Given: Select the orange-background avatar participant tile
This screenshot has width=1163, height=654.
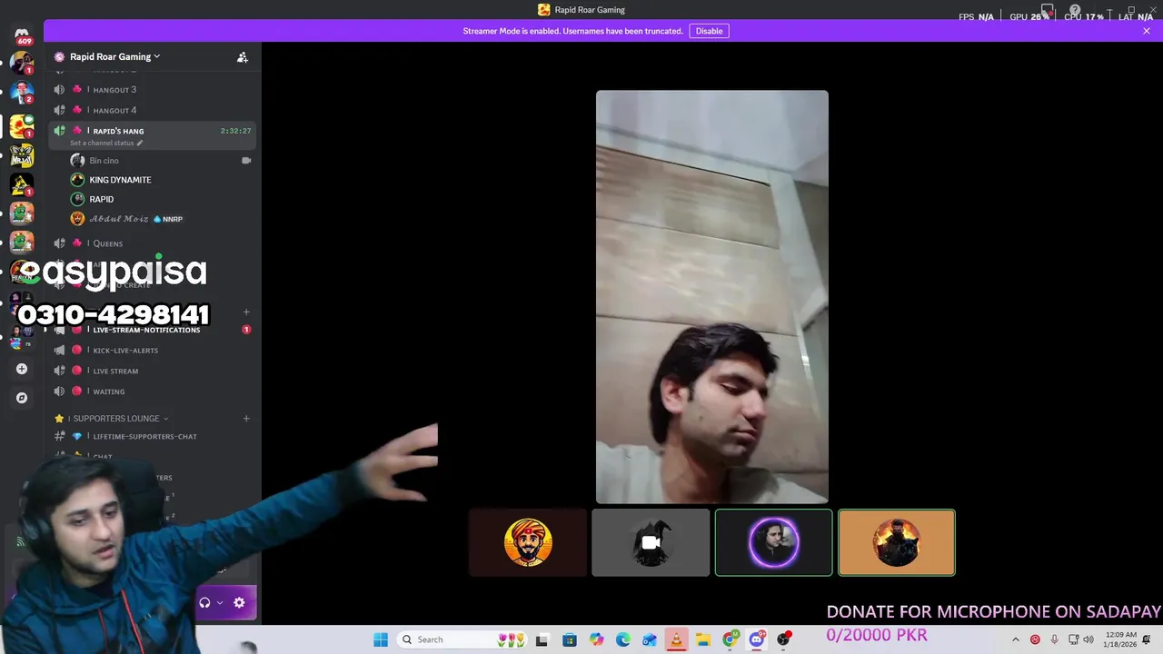Looking at the screenshot, I should tap(897, 543).
